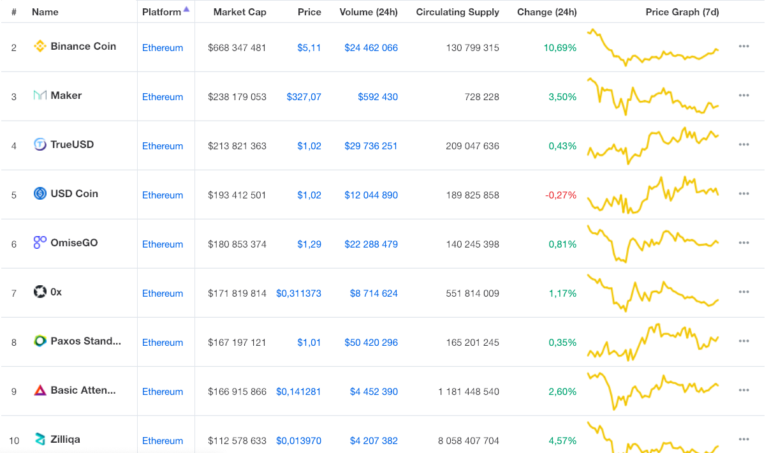Click OmiseGO circulating supply 140 245 398

click(472, 244)
